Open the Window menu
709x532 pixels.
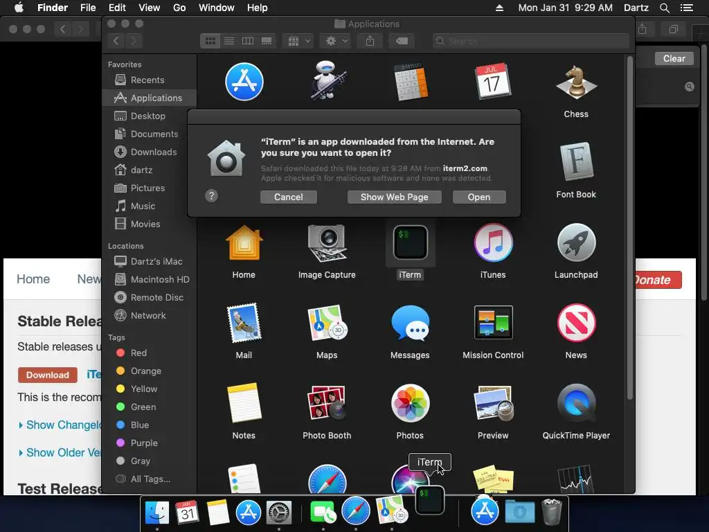(x=217, y=8)
